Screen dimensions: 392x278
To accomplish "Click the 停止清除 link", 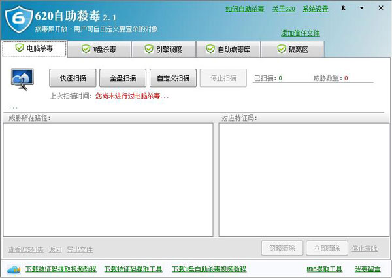I will [x=365, y=249].
